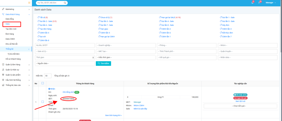The image size is (282, 121).
Task: Expand the Manager account menu
Action: pyautogui.click(x=270, y=3)
